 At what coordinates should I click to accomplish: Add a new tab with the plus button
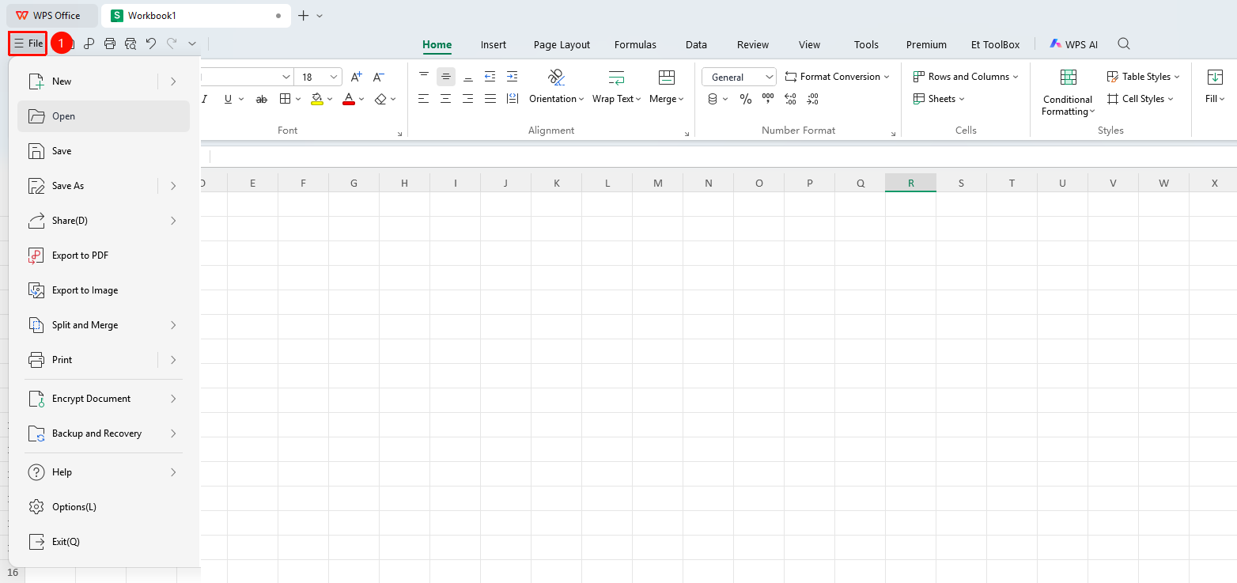(x=303, y=16)
